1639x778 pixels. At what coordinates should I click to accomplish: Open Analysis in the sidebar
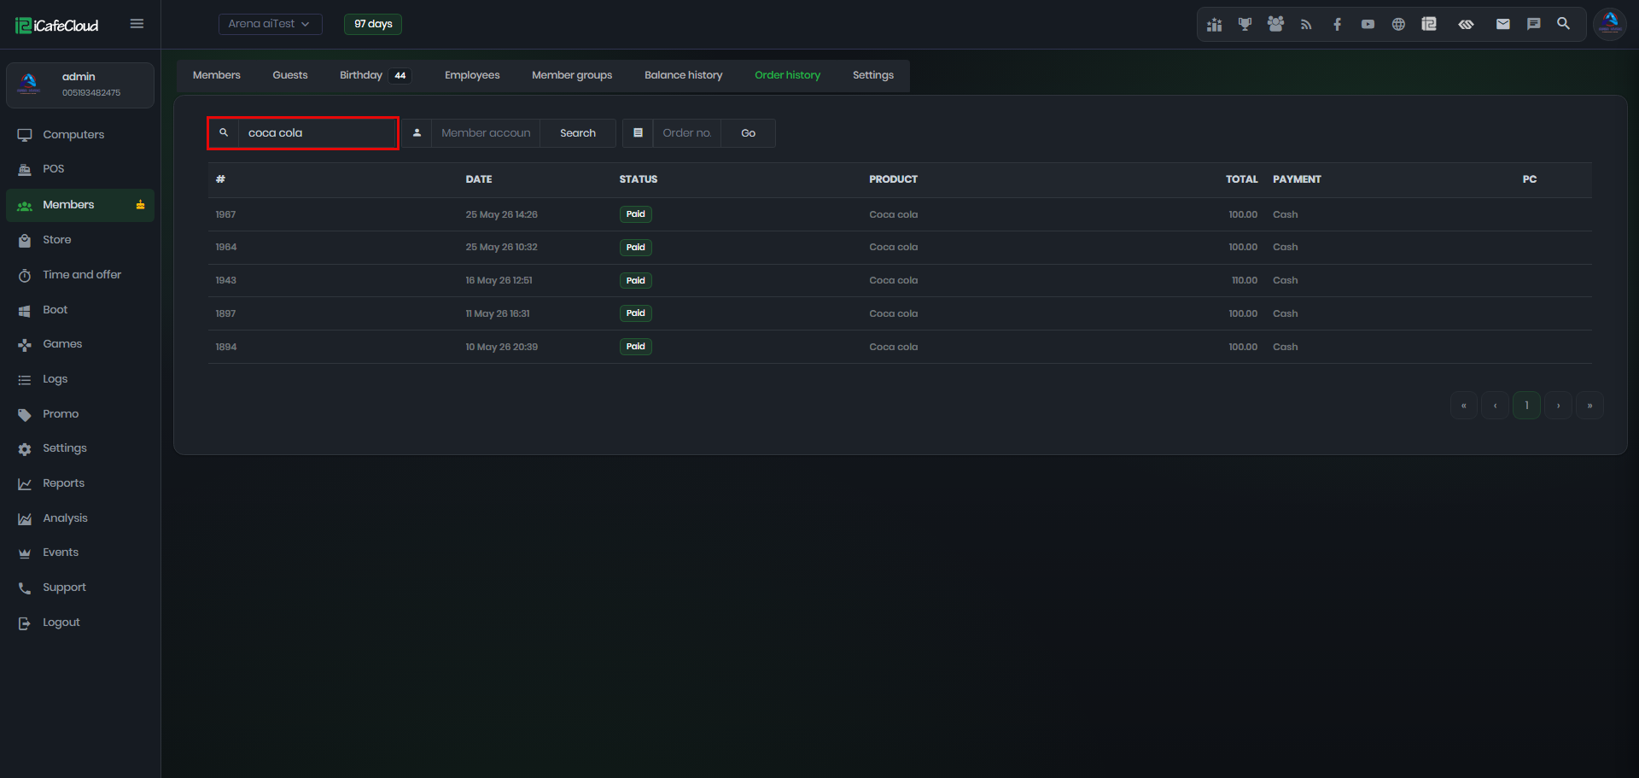pyautogui.click(x=80, y=518)
